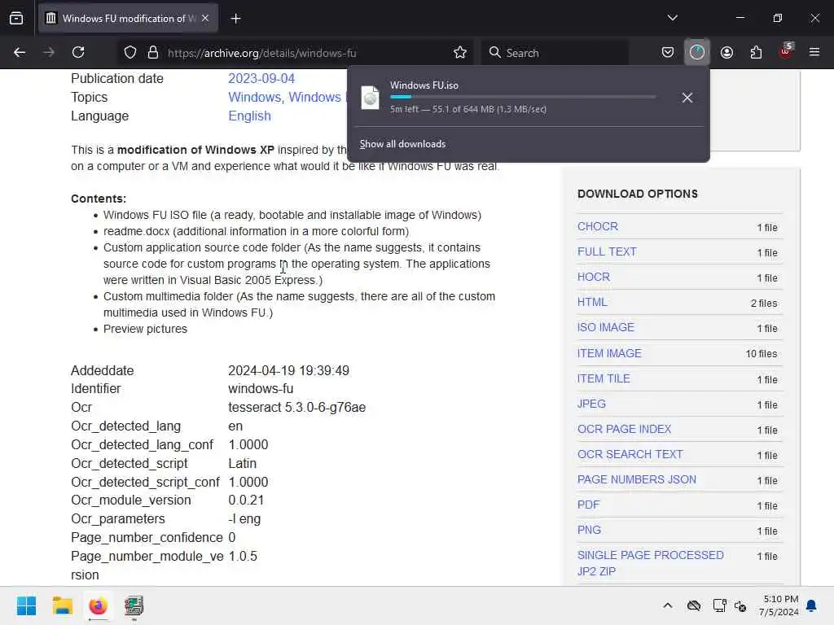Click the Ocr value tesseract 5.3.0-6-g76ae
The height and width of the screenshot is (625, 834).
pos(296,407)
